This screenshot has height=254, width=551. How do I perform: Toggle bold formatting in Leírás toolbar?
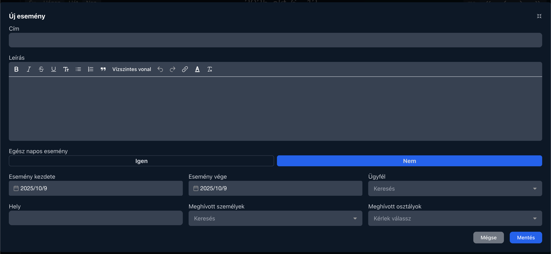point(16,69)
